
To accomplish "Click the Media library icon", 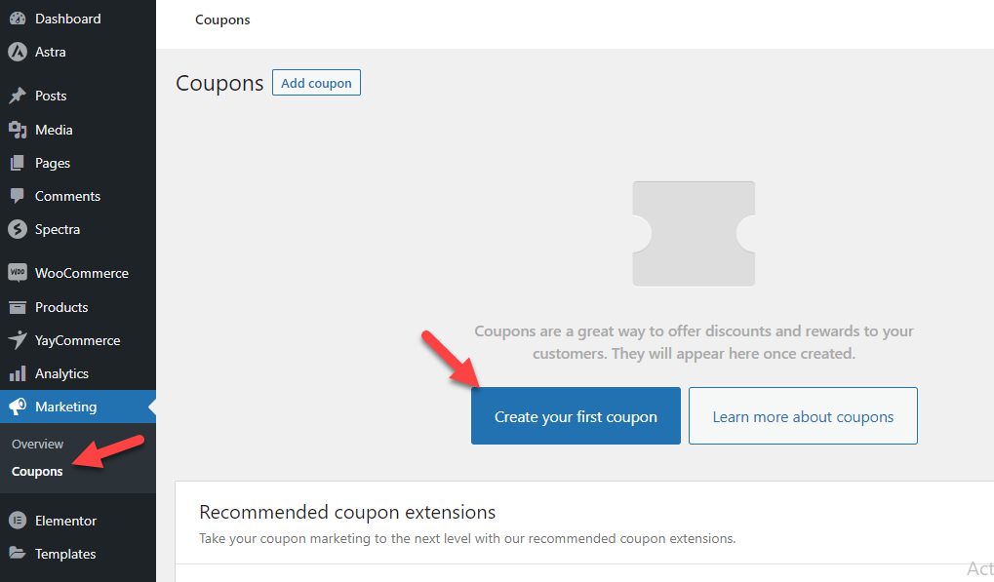I will point(18,130).
